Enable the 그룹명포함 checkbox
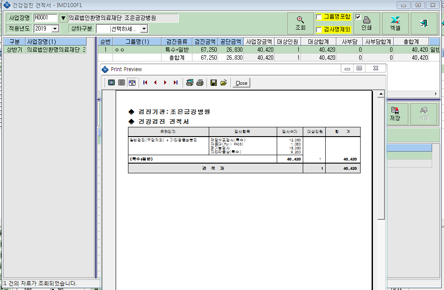This screenshot has height=290, width=444. point(319,17)
